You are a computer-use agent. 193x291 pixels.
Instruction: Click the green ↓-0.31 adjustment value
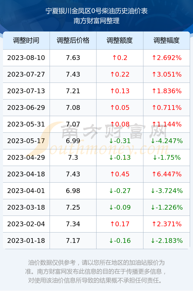120,141
